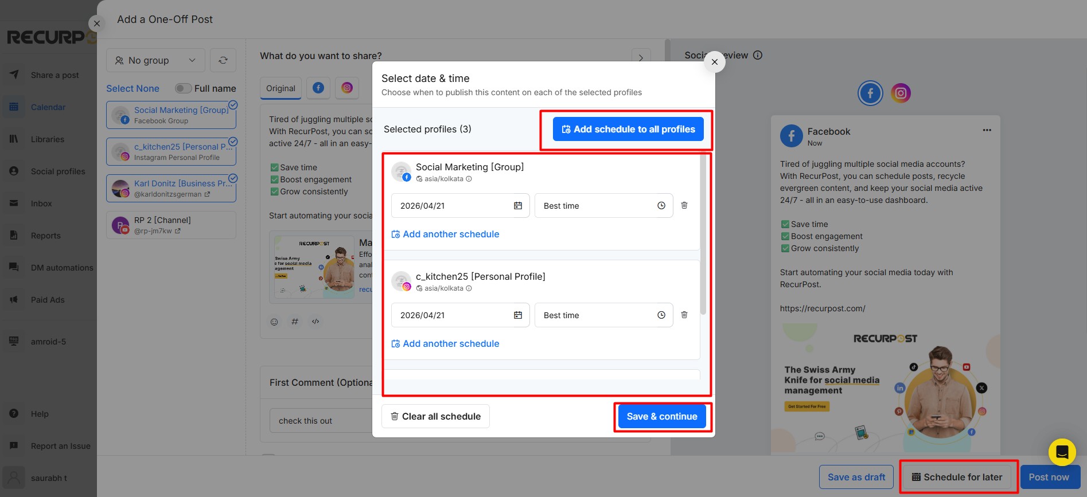This screenshot has width=1087, height=497.
Task: Open the Calendar sidebar icon
Action: click(x=14, y=107)
